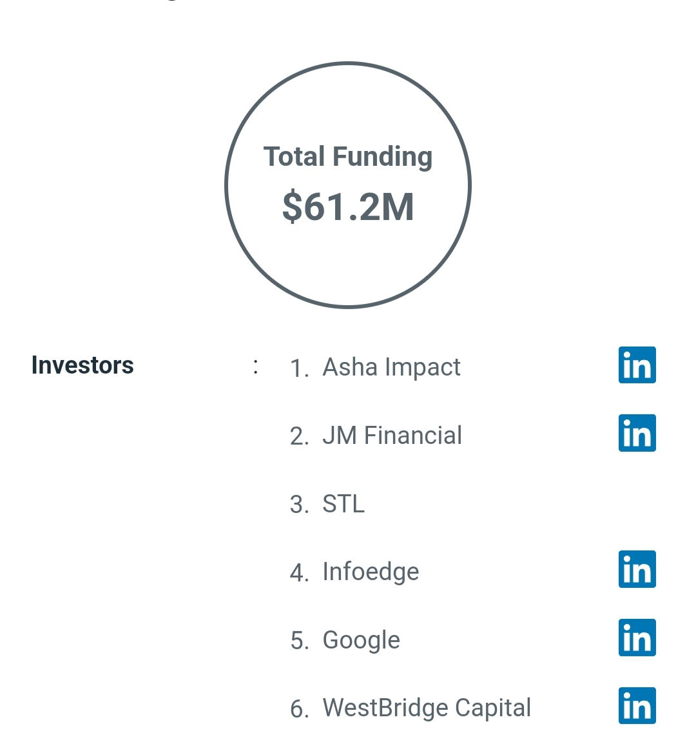Click the LinkedIn icon next to Google
The height and width of the screenshot is (735, 696).
coord(637,638)
